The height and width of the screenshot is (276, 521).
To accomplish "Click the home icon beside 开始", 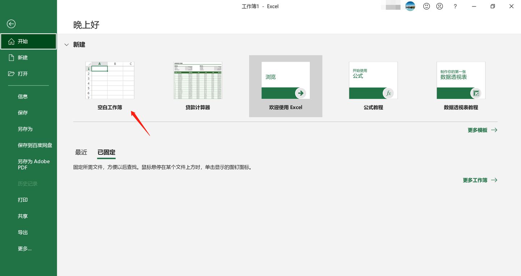I will [11, 41].
